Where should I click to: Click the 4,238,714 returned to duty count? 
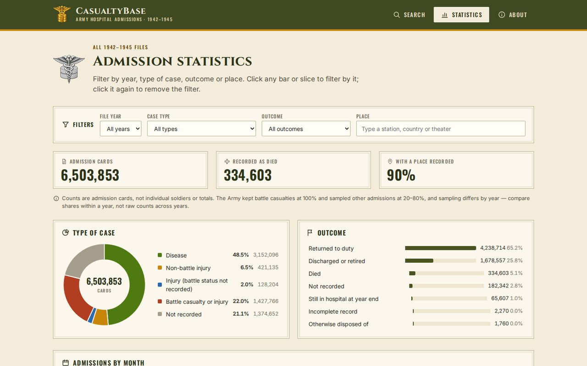(x=493, y=248)
